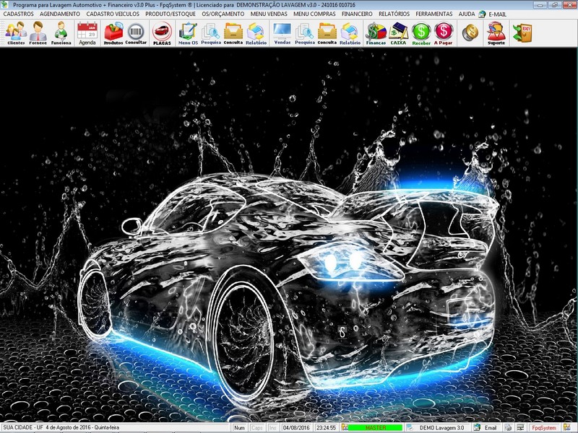This screenshot has height=433, width=578.
Task: Open the Vendas monitor icon
Action: [282, 33]
